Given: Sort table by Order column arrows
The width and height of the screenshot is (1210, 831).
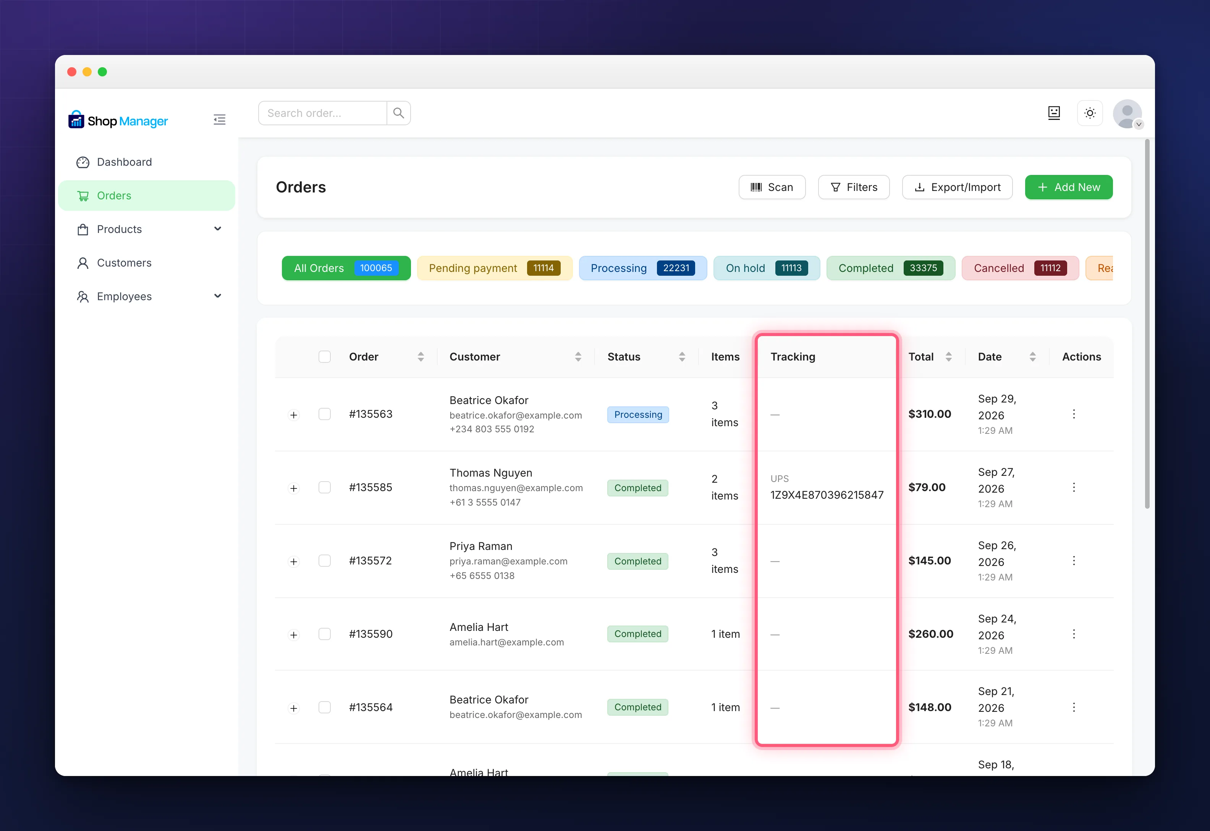Looking at the screenshot, I should coord(421,357).
